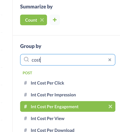The image size is (120, 132).
Task: Choose Int Cost Per Impression option
Action: tap(68, 95)
